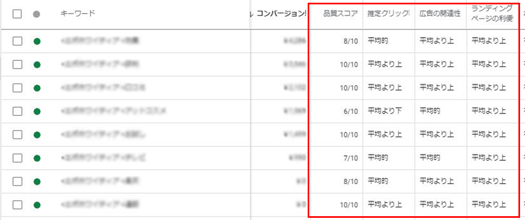Click green status dot of last keyword row

pos(37,205)
